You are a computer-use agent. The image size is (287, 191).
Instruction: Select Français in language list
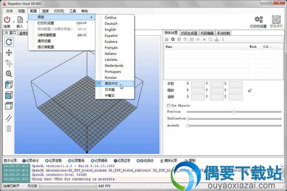(115, 48)
